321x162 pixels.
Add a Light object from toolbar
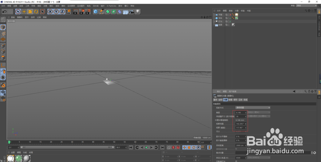pos(138,12)
